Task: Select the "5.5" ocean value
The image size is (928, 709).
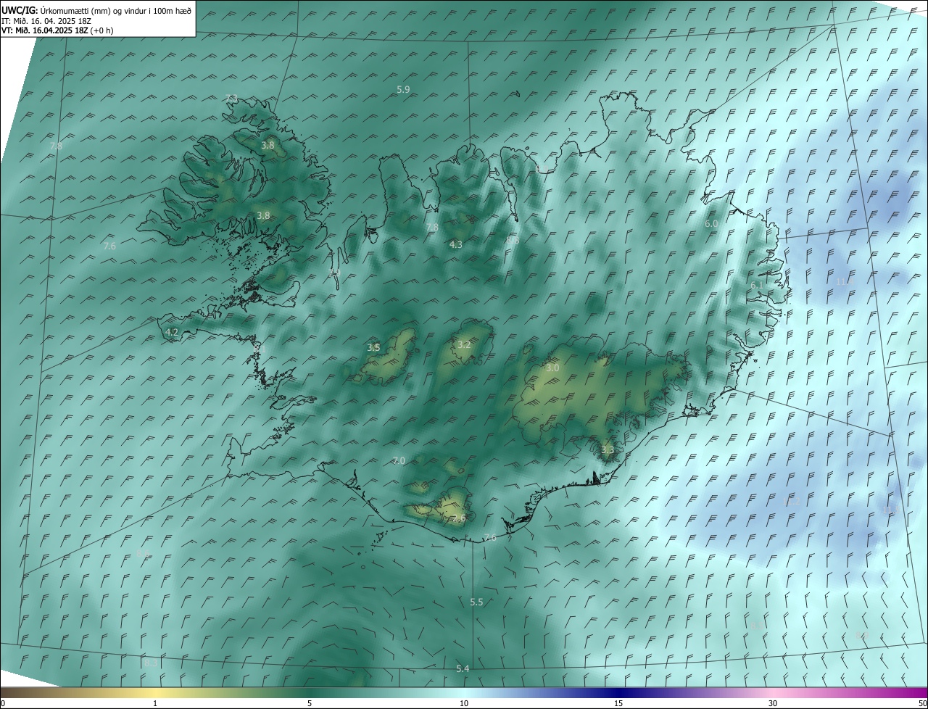Action: [x=476, y=602]
